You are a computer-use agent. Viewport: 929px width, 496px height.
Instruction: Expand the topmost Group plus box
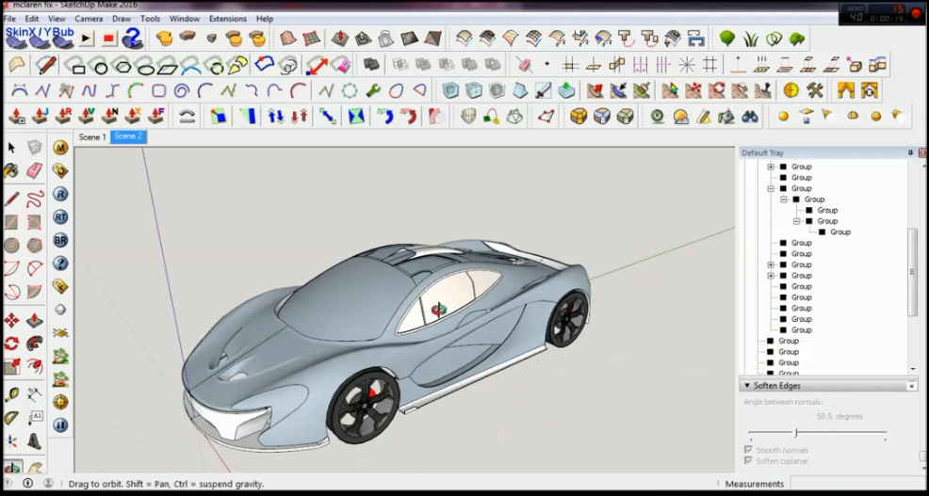pos(770,167)
